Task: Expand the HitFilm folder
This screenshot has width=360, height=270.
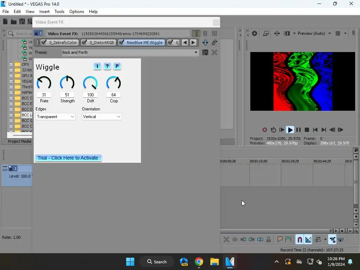Action: click(x=11, y=92)
